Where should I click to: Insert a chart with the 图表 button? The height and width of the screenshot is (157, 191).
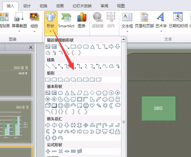pos(82,20)
